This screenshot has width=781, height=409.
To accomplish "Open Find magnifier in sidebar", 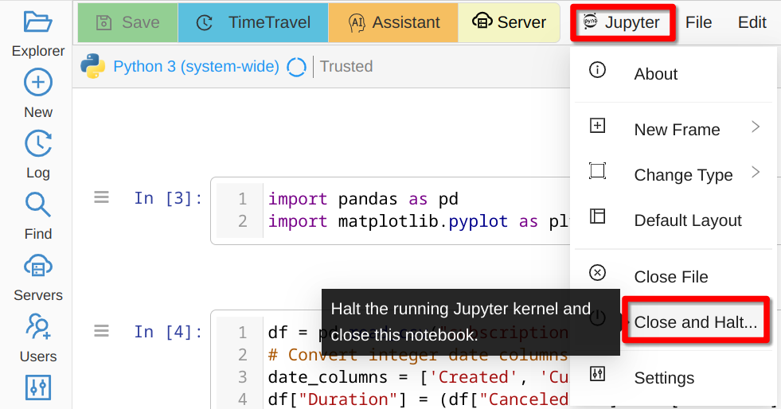I will [x=37, y=204].
